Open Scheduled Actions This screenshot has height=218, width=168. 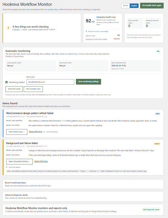point(19,162)
